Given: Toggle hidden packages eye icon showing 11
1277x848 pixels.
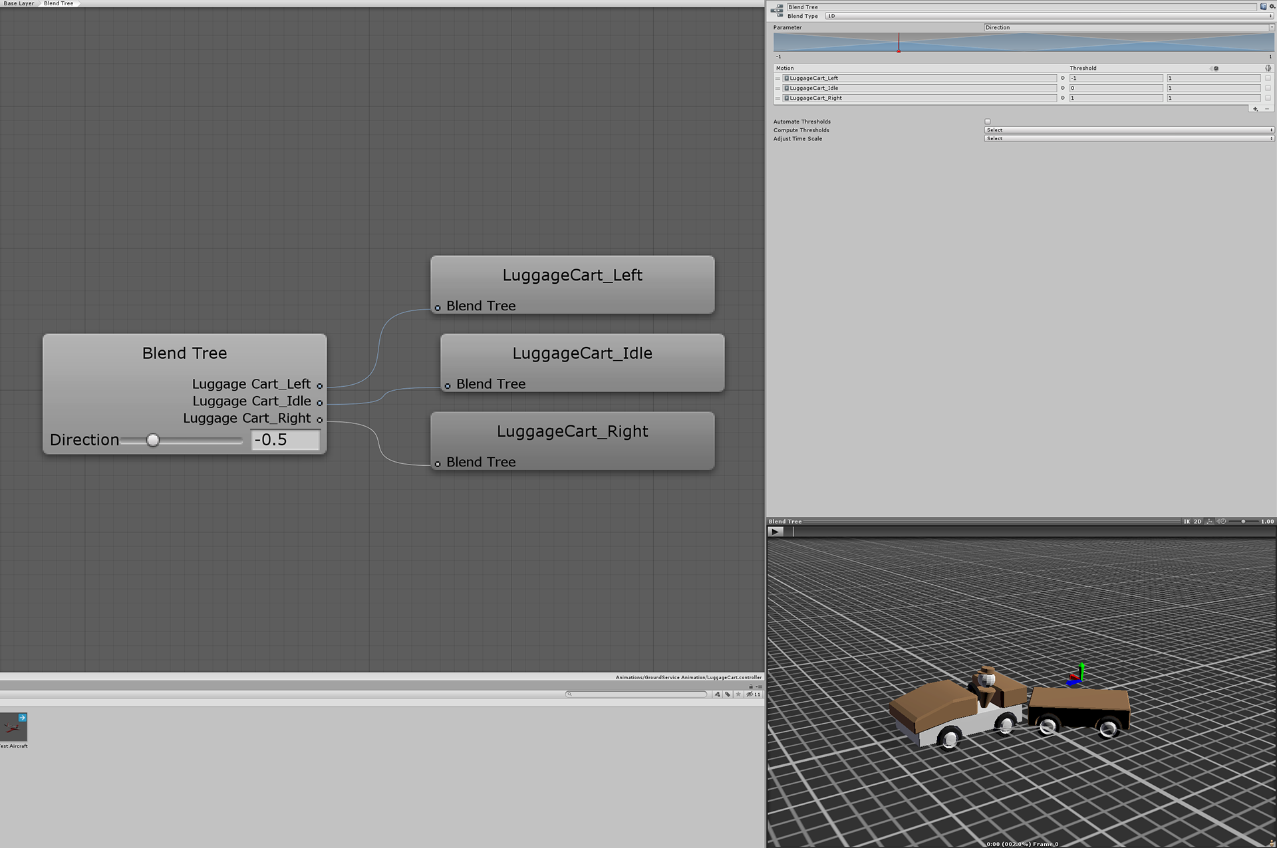Looking at the screenshot, I should tap(753, 694).
